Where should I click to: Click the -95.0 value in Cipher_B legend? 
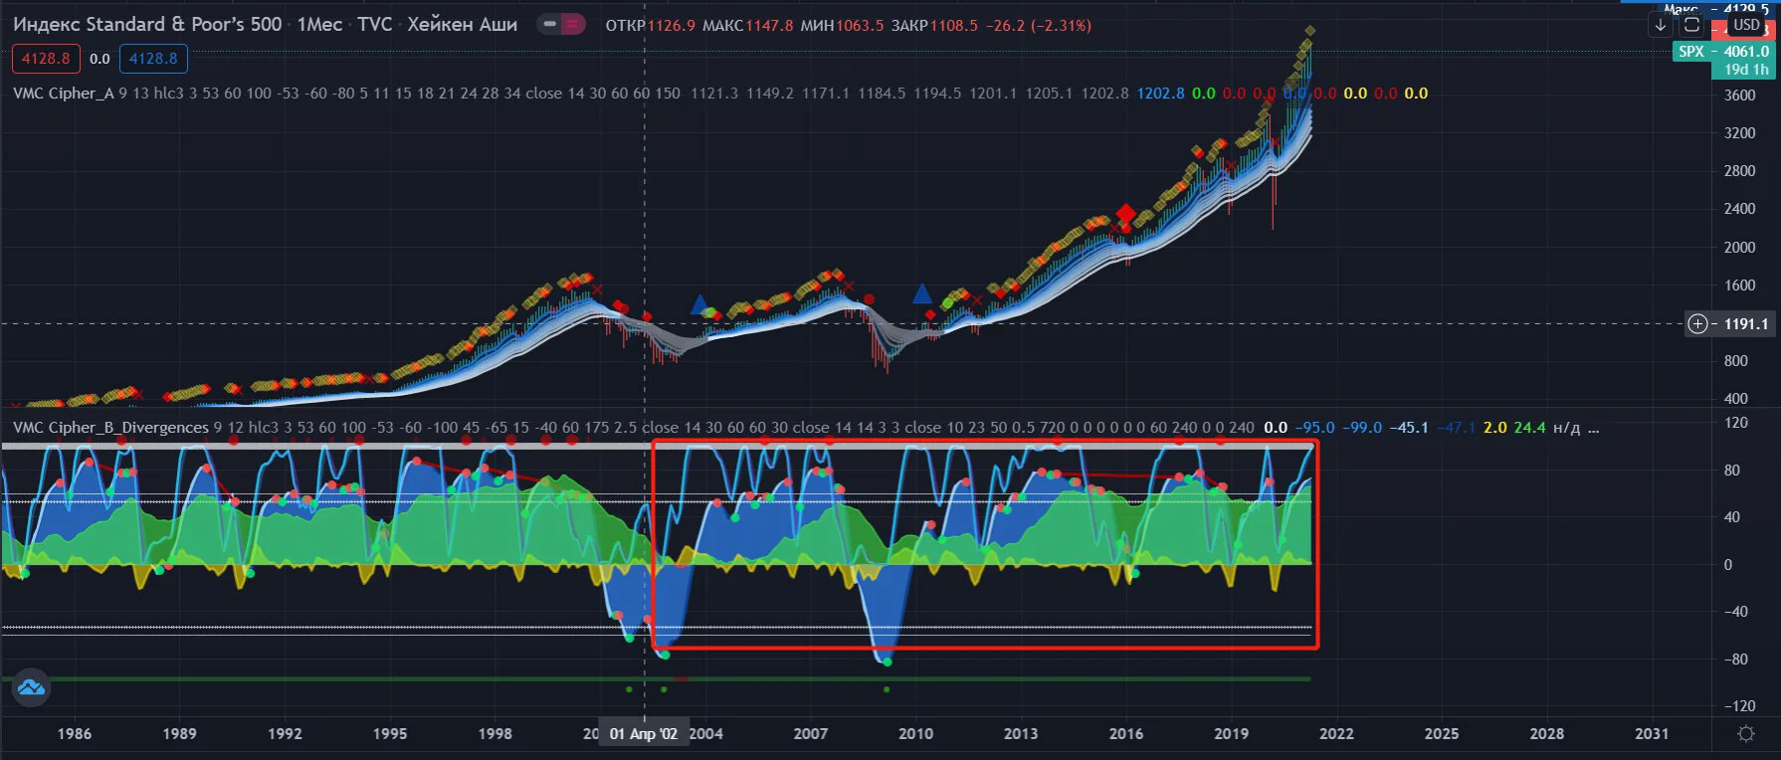tap(1314, 428)
